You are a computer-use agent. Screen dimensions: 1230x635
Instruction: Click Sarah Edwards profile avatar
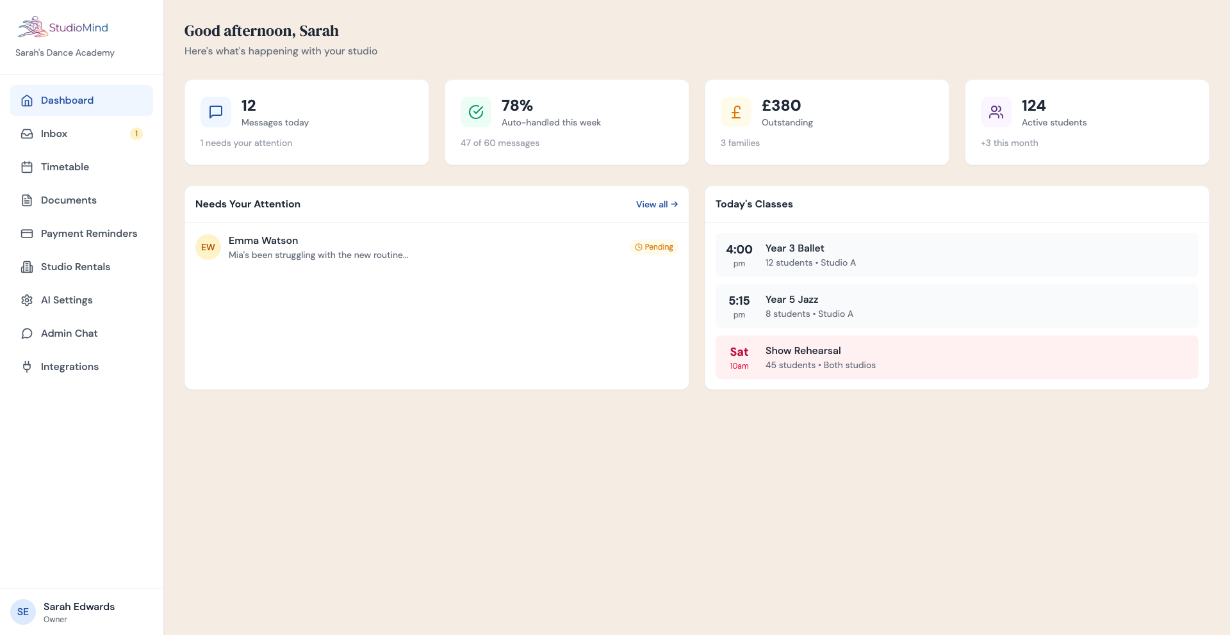coord(23,612)
